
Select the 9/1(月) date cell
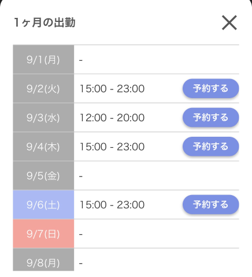tap(43, 59)
